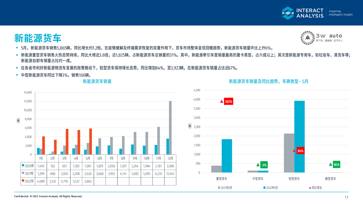Click the bullet starting with 中型新能源货车同比下降3%

click(56, 75)
